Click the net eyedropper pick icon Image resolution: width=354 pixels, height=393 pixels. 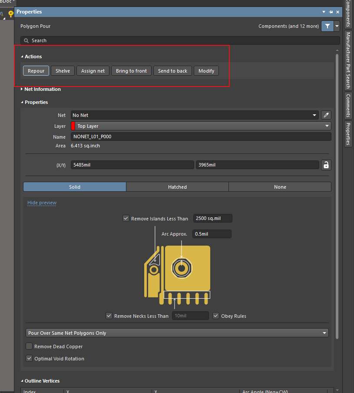point(326,115)
